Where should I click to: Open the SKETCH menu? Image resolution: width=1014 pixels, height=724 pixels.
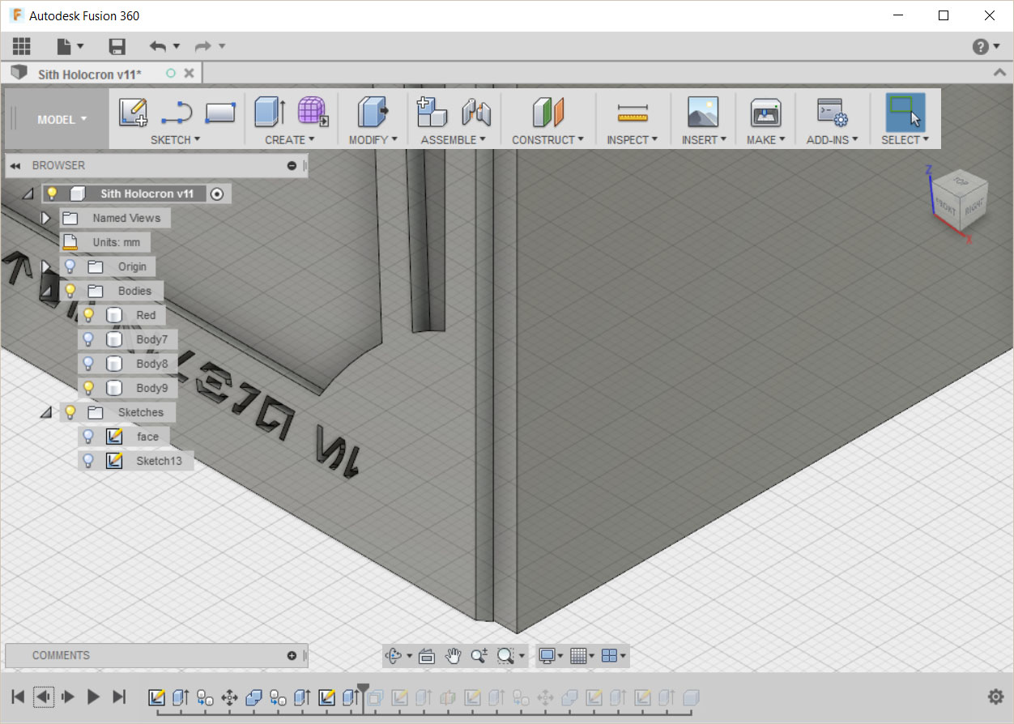pyautogui.click(x=175, y=140)
